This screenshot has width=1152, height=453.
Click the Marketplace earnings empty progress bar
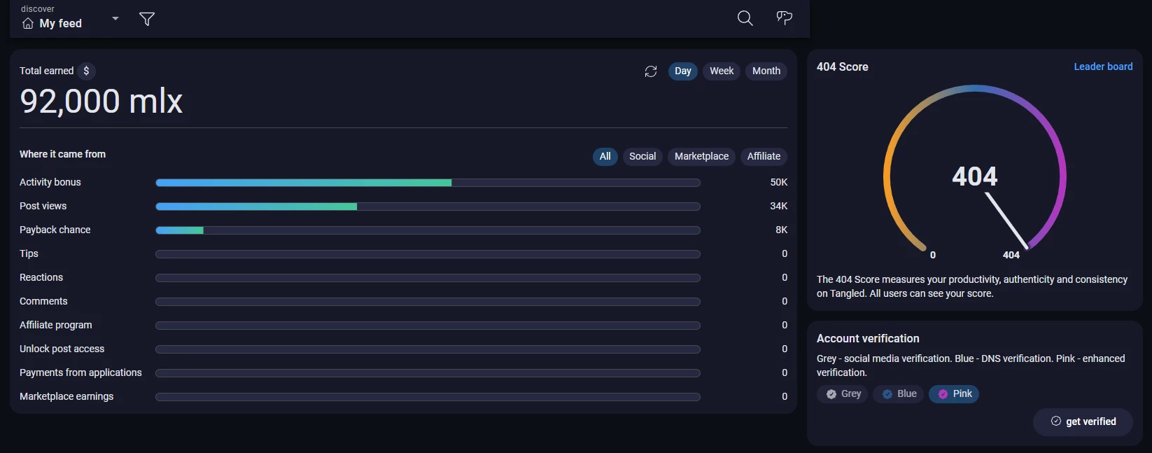tap(428, 397)
